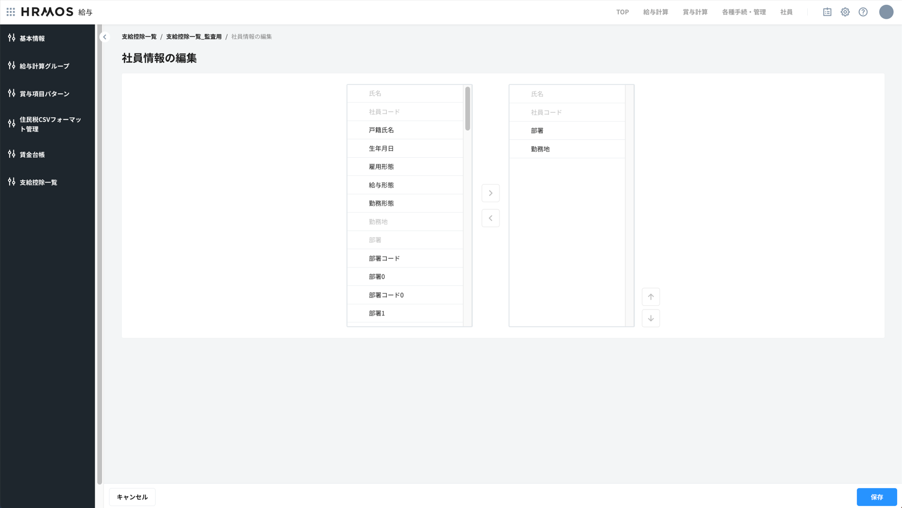Click the left list's vertical scrollbar
The image size is (902, 508).
click(467, 109)
